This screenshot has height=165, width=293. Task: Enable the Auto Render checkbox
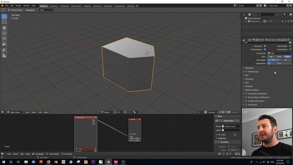(47, 154)
